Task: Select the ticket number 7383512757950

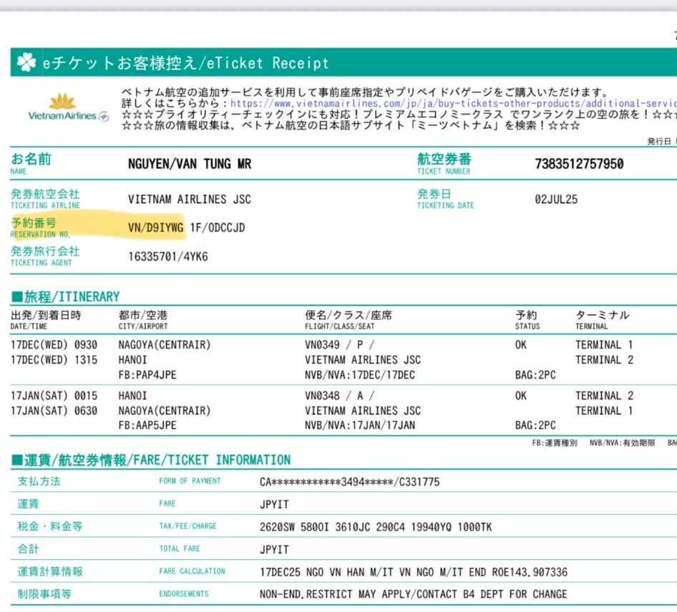Action: click(579, 164)
